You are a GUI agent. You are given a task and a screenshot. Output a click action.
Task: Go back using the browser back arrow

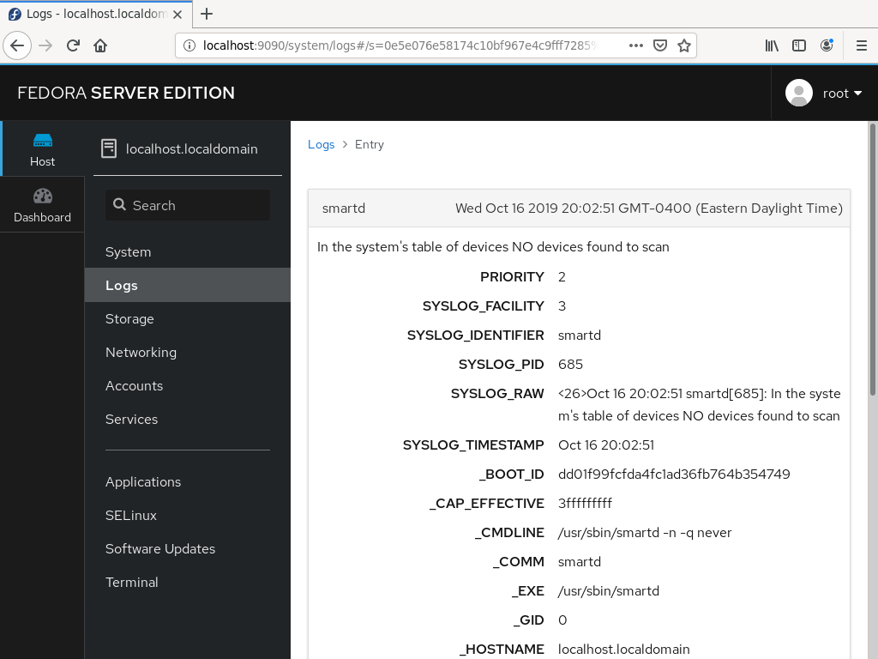coord(17,45)
